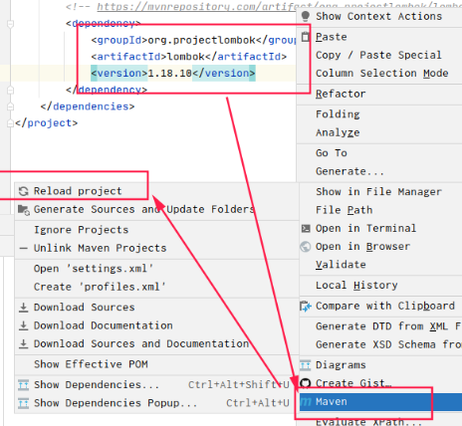Open the Analyze submenu

379,132
